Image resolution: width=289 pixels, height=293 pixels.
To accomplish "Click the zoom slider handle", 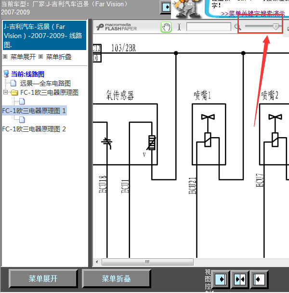I will click(x=276, y=26).
